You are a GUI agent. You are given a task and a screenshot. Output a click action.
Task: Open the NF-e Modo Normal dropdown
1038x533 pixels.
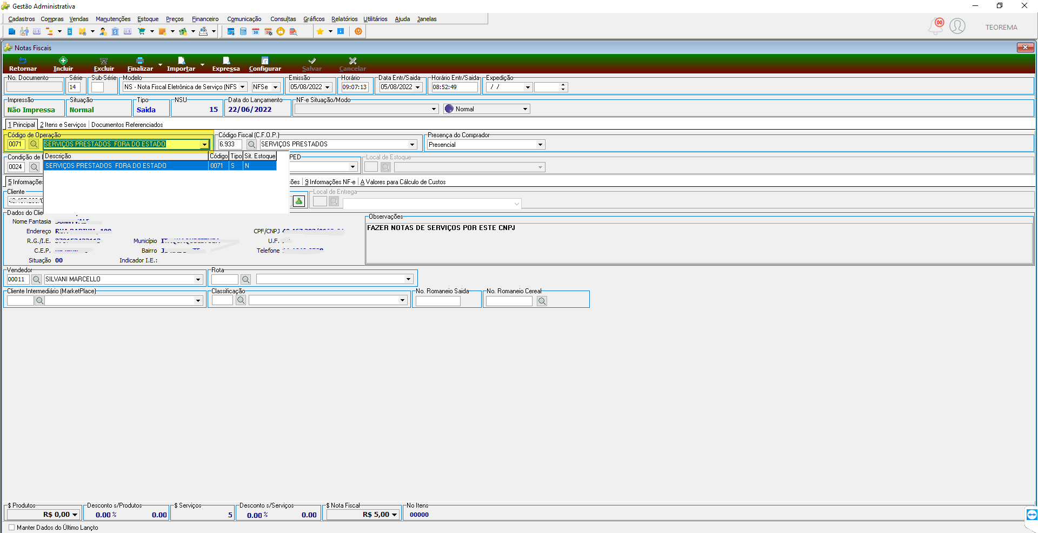[x=525, y=109]
